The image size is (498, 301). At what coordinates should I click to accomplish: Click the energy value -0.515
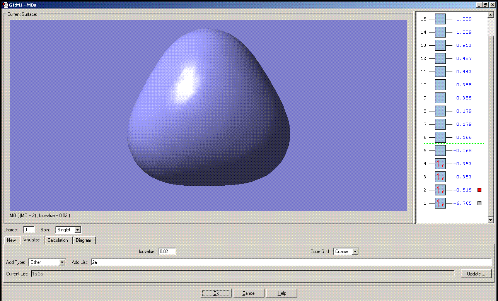pyautogui.click(x=462, y=190)
